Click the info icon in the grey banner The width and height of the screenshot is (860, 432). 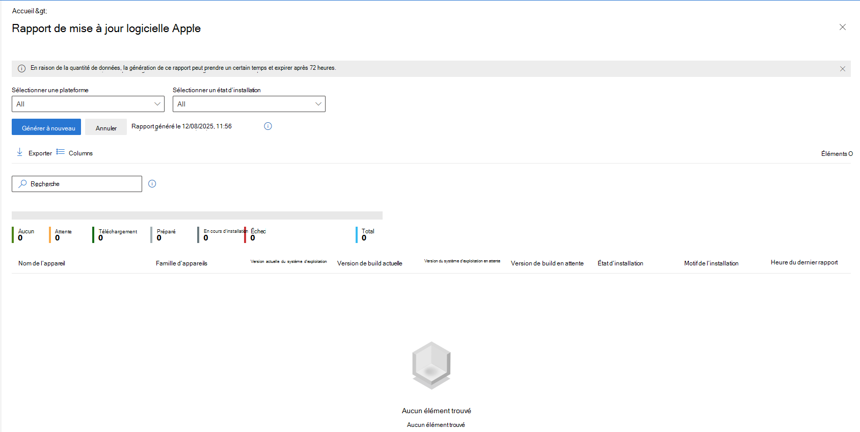point(22,68)
